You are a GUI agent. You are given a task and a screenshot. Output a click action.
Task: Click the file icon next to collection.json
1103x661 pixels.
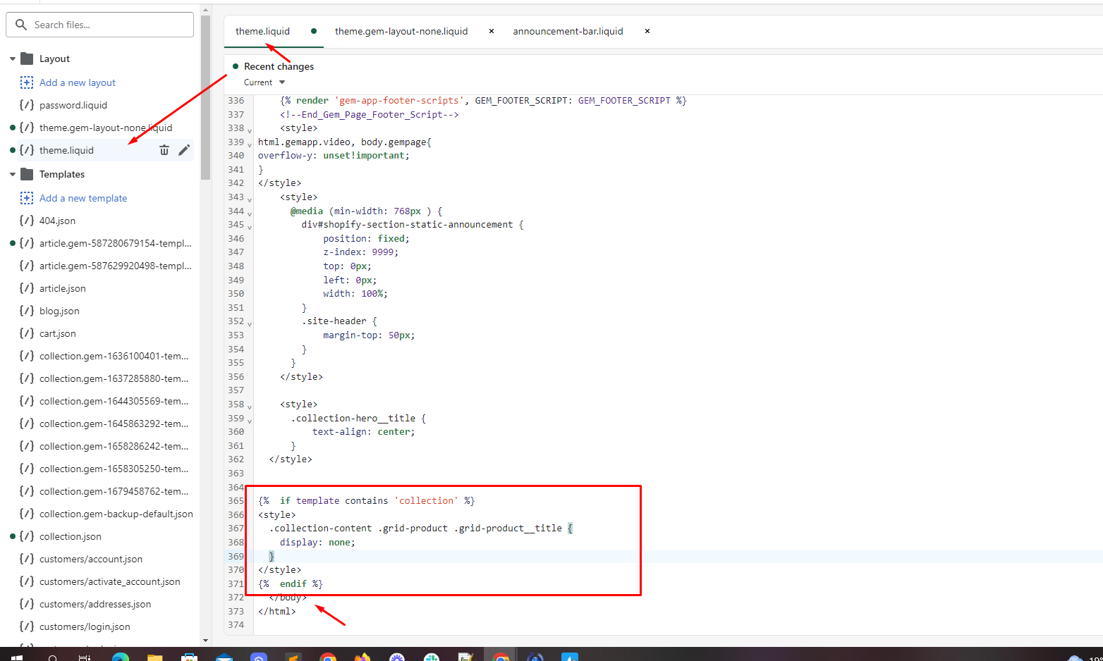tap(27, 536)
